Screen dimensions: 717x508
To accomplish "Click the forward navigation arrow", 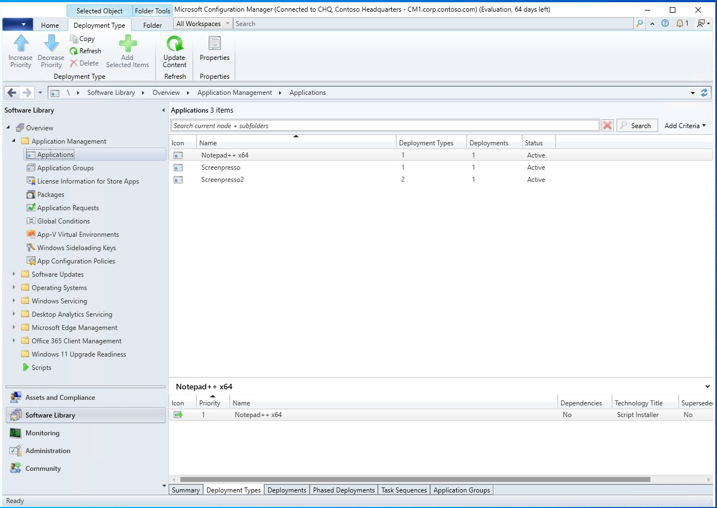I will coord(27,93).
